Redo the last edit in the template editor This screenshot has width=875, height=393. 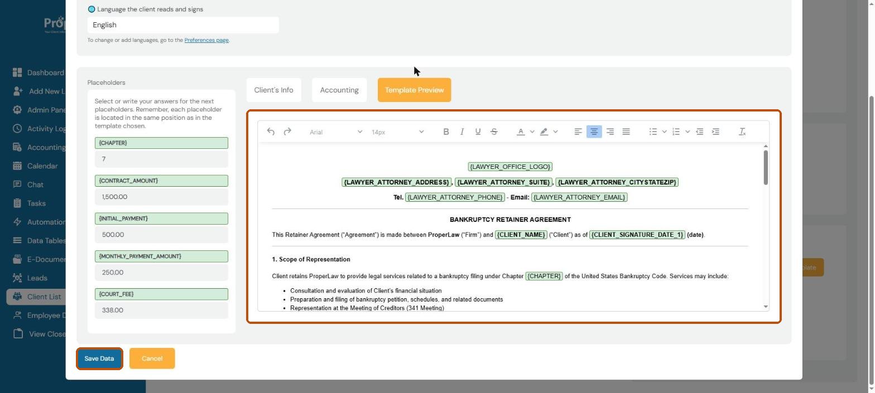287,132
